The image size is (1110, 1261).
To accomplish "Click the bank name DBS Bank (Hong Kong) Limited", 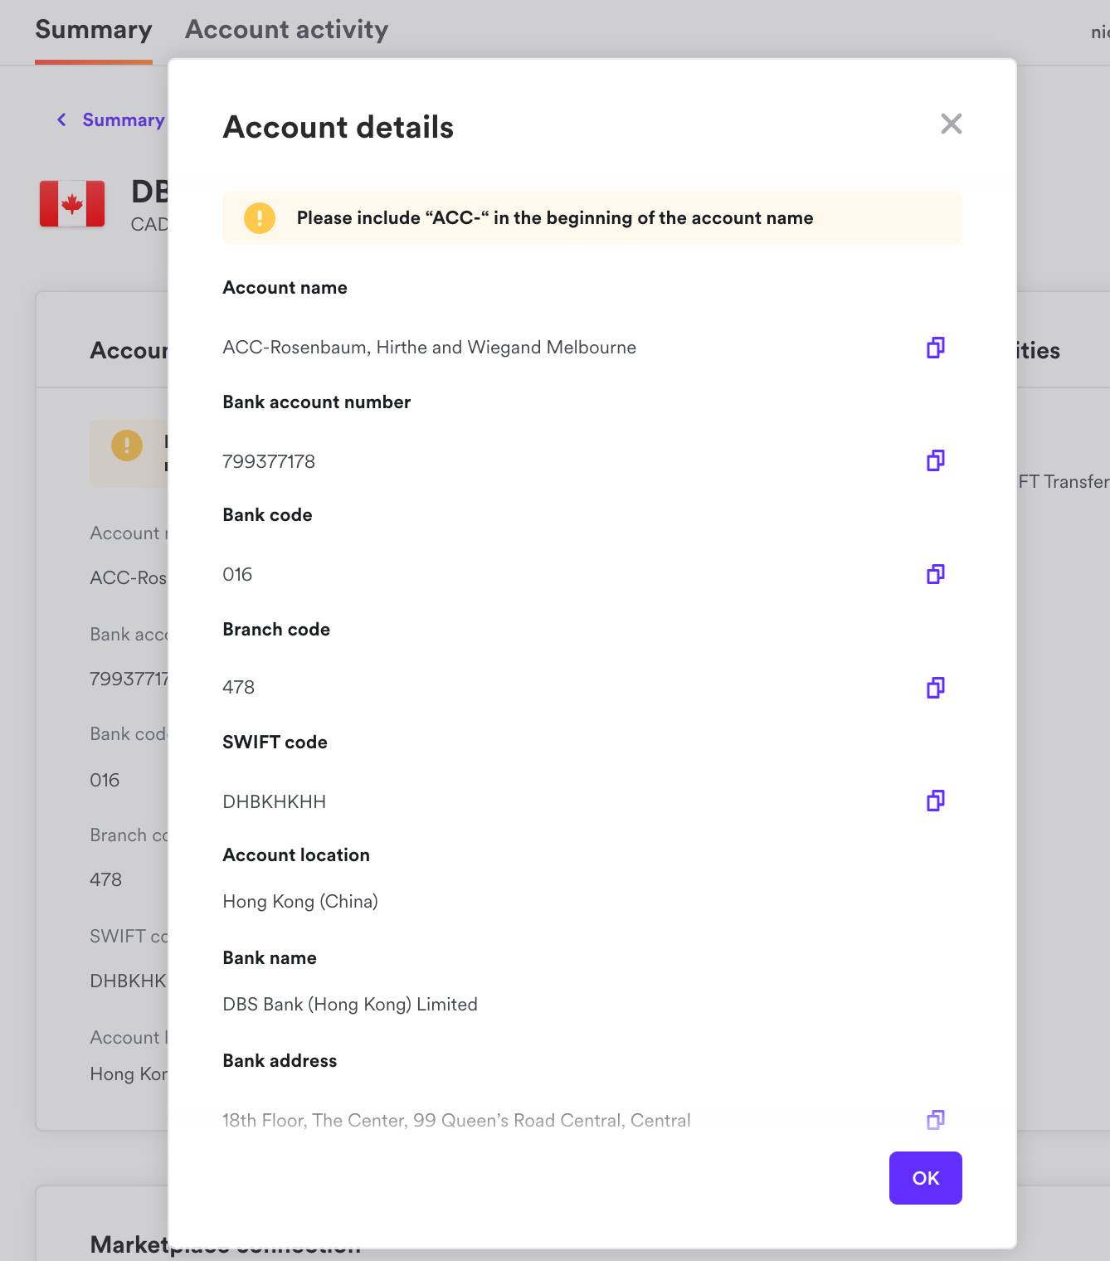I will [x=350, y=1004].
